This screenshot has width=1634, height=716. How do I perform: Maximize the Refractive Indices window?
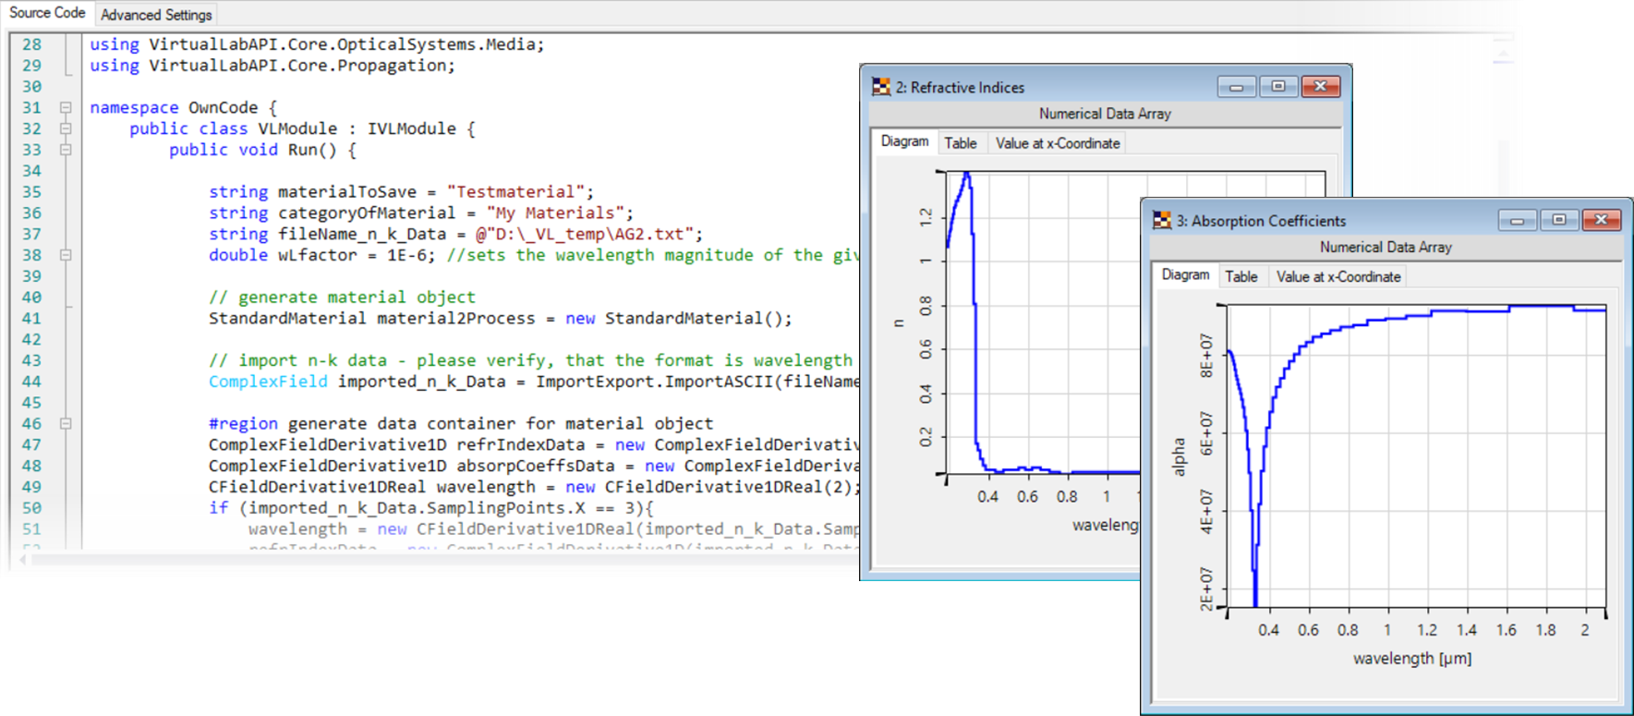[1278, 87]
